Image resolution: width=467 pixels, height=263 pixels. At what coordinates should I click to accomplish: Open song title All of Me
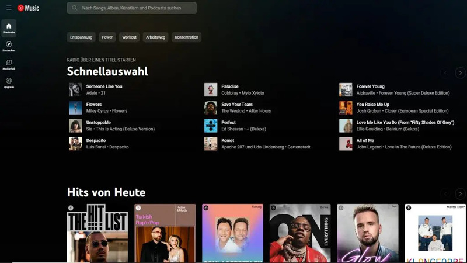(365, 140)
